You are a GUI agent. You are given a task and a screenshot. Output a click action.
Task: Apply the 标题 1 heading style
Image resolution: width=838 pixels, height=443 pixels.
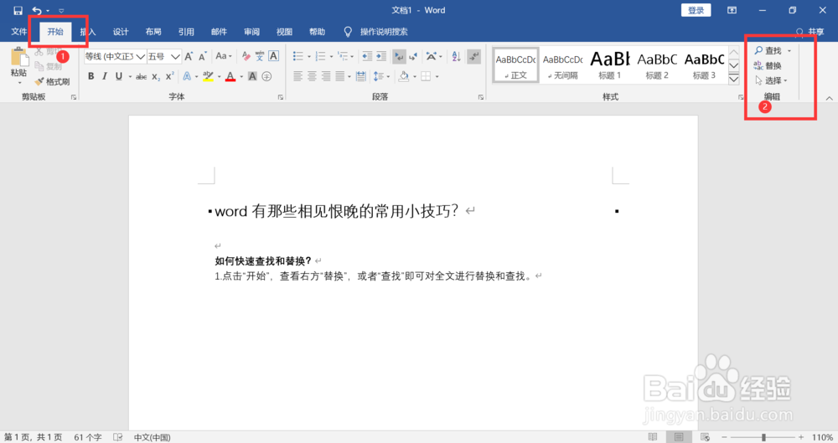point(610,64)
